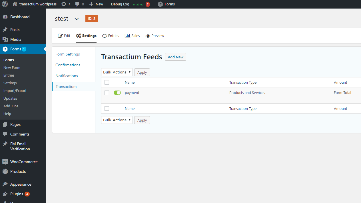Open Updates in Forms submenu
361x203 pixels.
pyautogui.click(x=10, y=98)
